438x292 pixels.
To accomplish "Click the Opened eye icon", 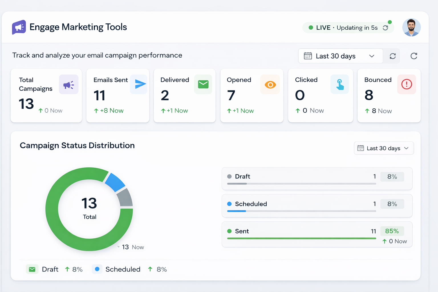I will [x=270, y=84].
